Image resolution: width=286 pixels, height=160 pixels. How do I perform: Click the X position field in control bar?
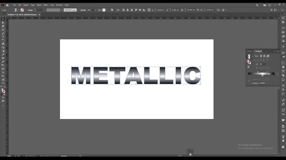click(x=161, y=10)
